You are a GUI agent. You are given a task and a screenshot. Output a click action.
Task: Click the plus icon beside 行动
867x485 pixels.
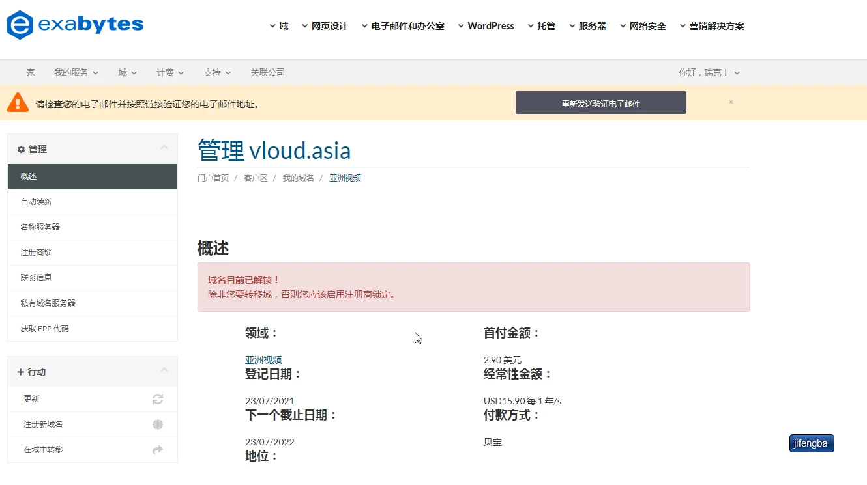(21, 372)
